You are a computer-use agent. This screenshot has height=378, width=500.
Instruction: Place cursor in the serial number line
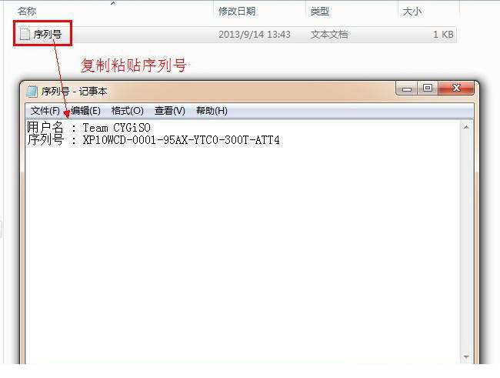point(153,140)
